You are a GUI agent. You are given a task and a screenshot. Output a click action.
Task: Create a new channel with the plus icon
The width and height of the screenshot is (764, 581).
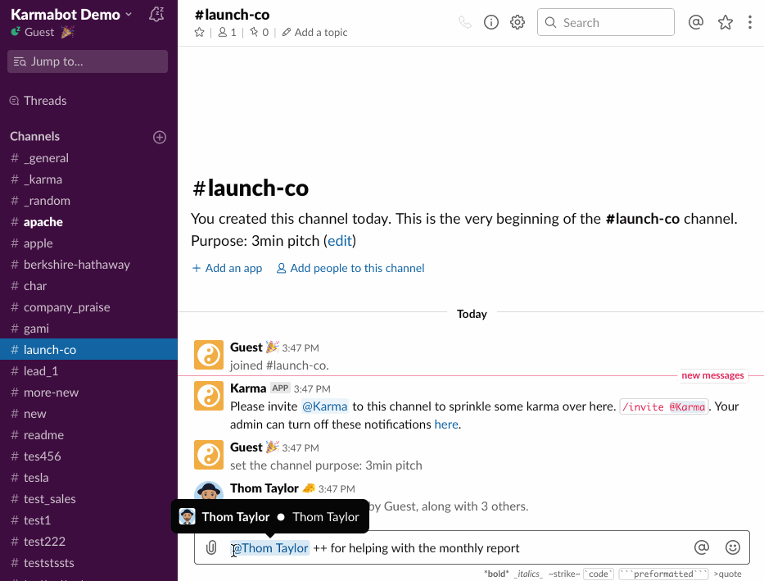[x=160, y=137]
